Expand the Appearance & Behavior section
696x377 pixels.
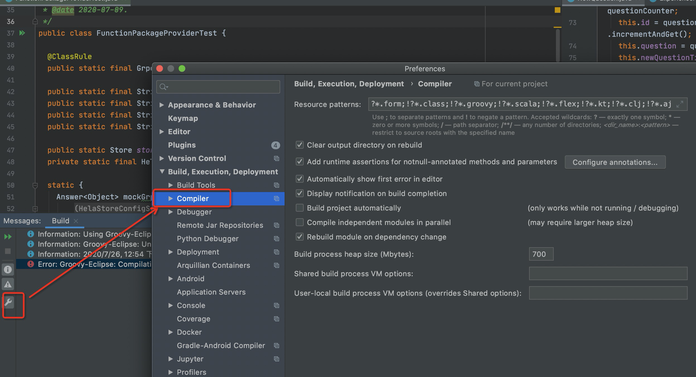point(162,105)
